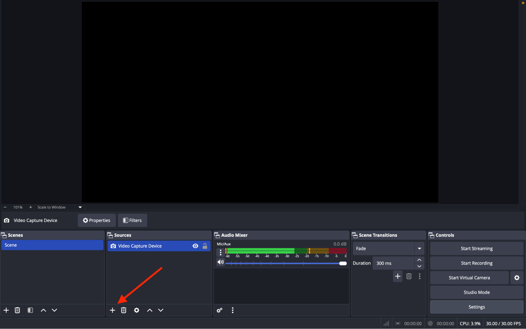Click the Mic/Aux level meter
The height and width of the screenshot is (329, 526).
[286, 251]
